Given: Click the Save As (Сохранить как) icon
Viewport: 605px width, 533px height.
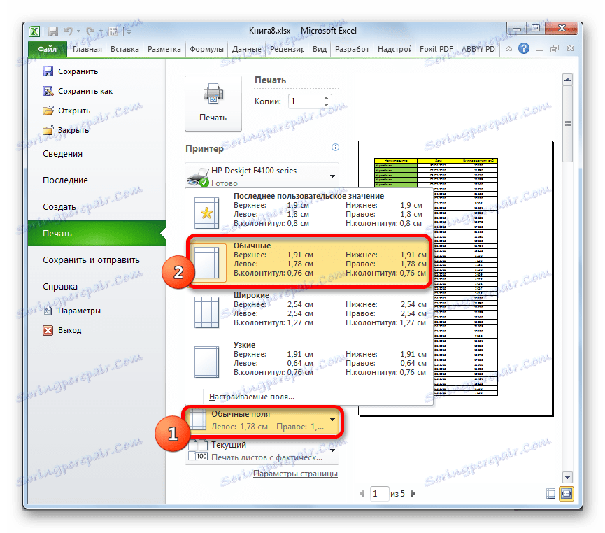Looking at the screenshot, I should 48,91.
